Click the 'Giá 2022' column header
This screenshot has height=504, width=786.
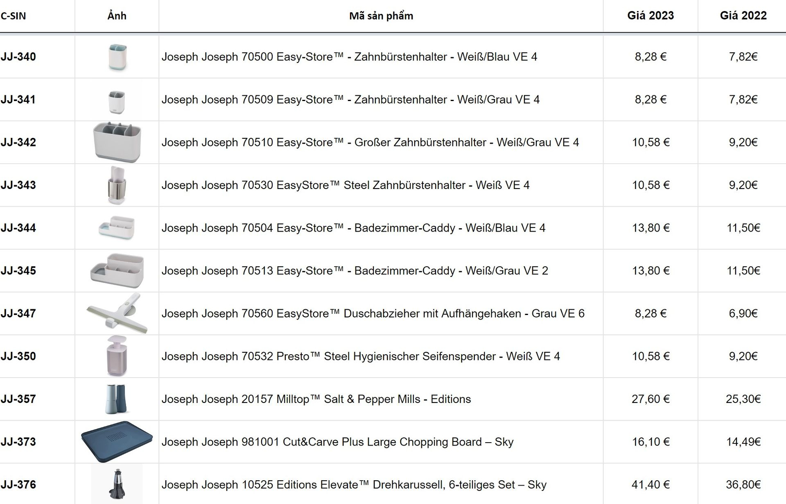[x=743, y=16]
